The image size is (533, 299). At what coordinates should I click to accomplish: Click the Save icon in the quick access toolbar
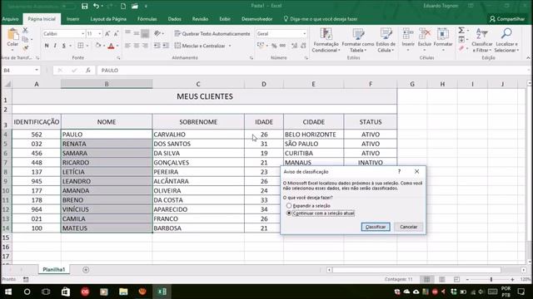(85, 6)
